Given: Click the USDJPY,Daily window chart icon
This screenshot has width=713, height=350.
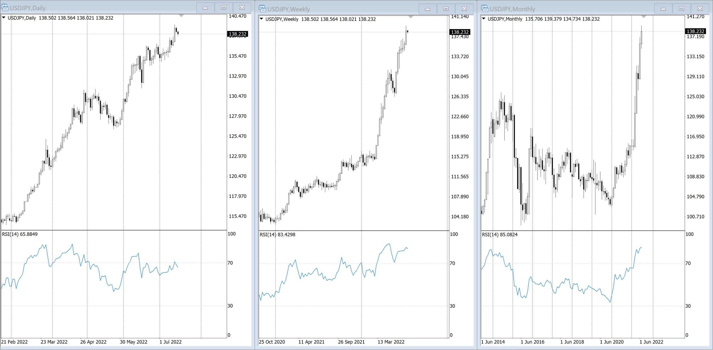Looking at the screenshot, I should click(5, 8).
